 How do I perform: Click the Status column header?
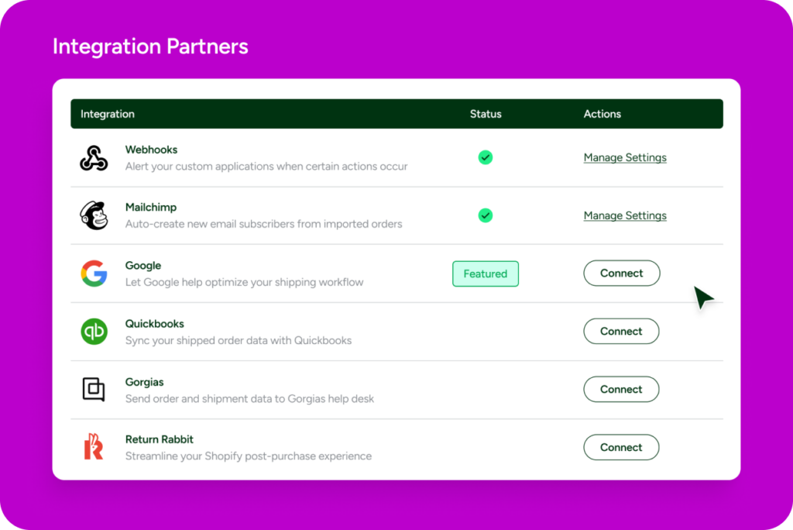click(486, 114)
